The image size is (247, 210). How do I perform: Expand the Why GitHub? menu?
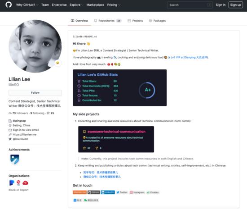point(27,5)
